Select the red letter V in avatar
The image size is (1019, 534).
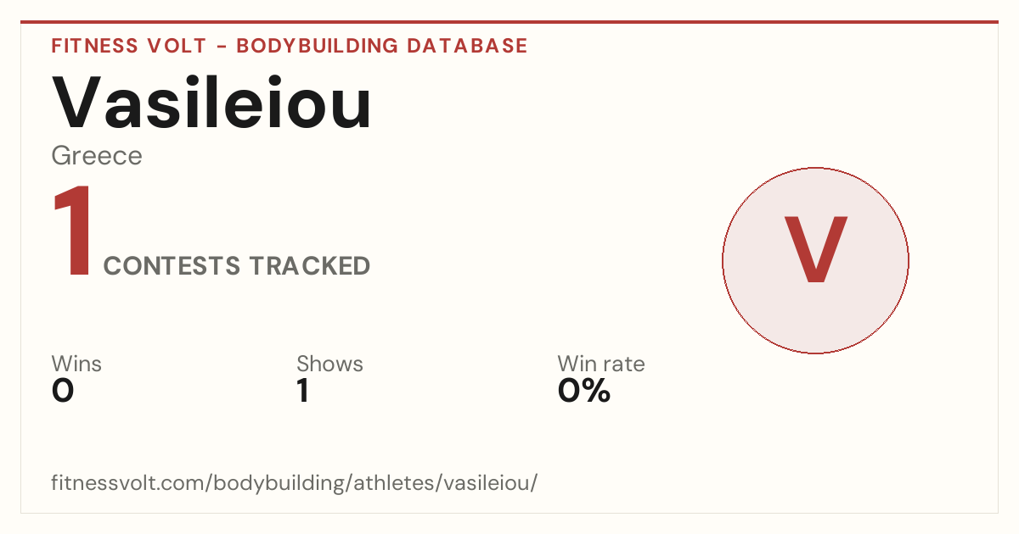815,250
